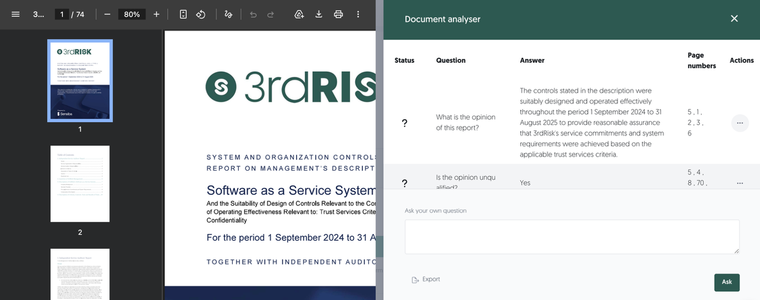Click the opinion answer paragraph text
This screenshot has height=300, width=760.
coord(592,122)
